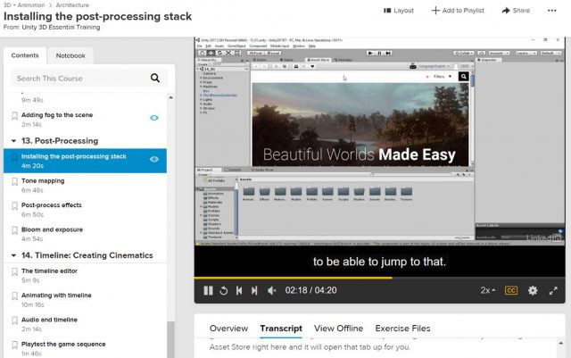Skip to the next video
The image size is (571, 358).
pyautogui.click(x=254, y=290)
